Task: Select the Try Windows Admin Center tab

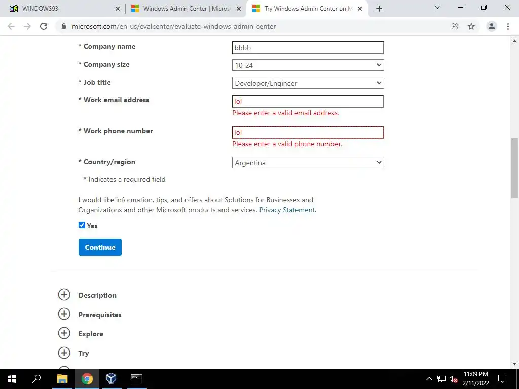Action: (x=308, y=9)
